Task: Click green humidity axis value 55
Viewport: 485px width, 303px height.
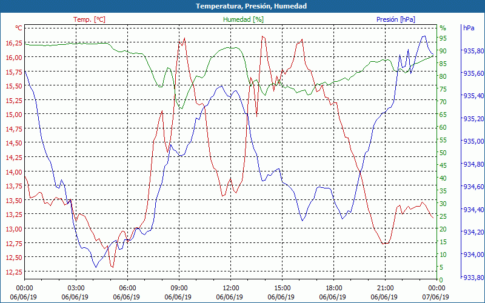Action: click(443, 140)
